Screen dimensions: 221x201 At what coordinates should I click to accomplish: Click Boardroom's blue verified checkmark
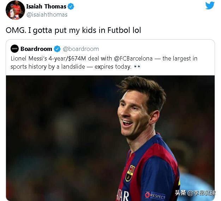(x=57, y=49)
